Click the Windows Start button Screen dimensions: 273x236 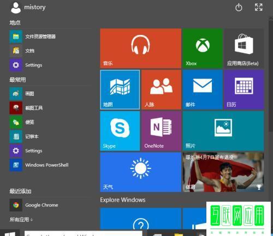10,233
